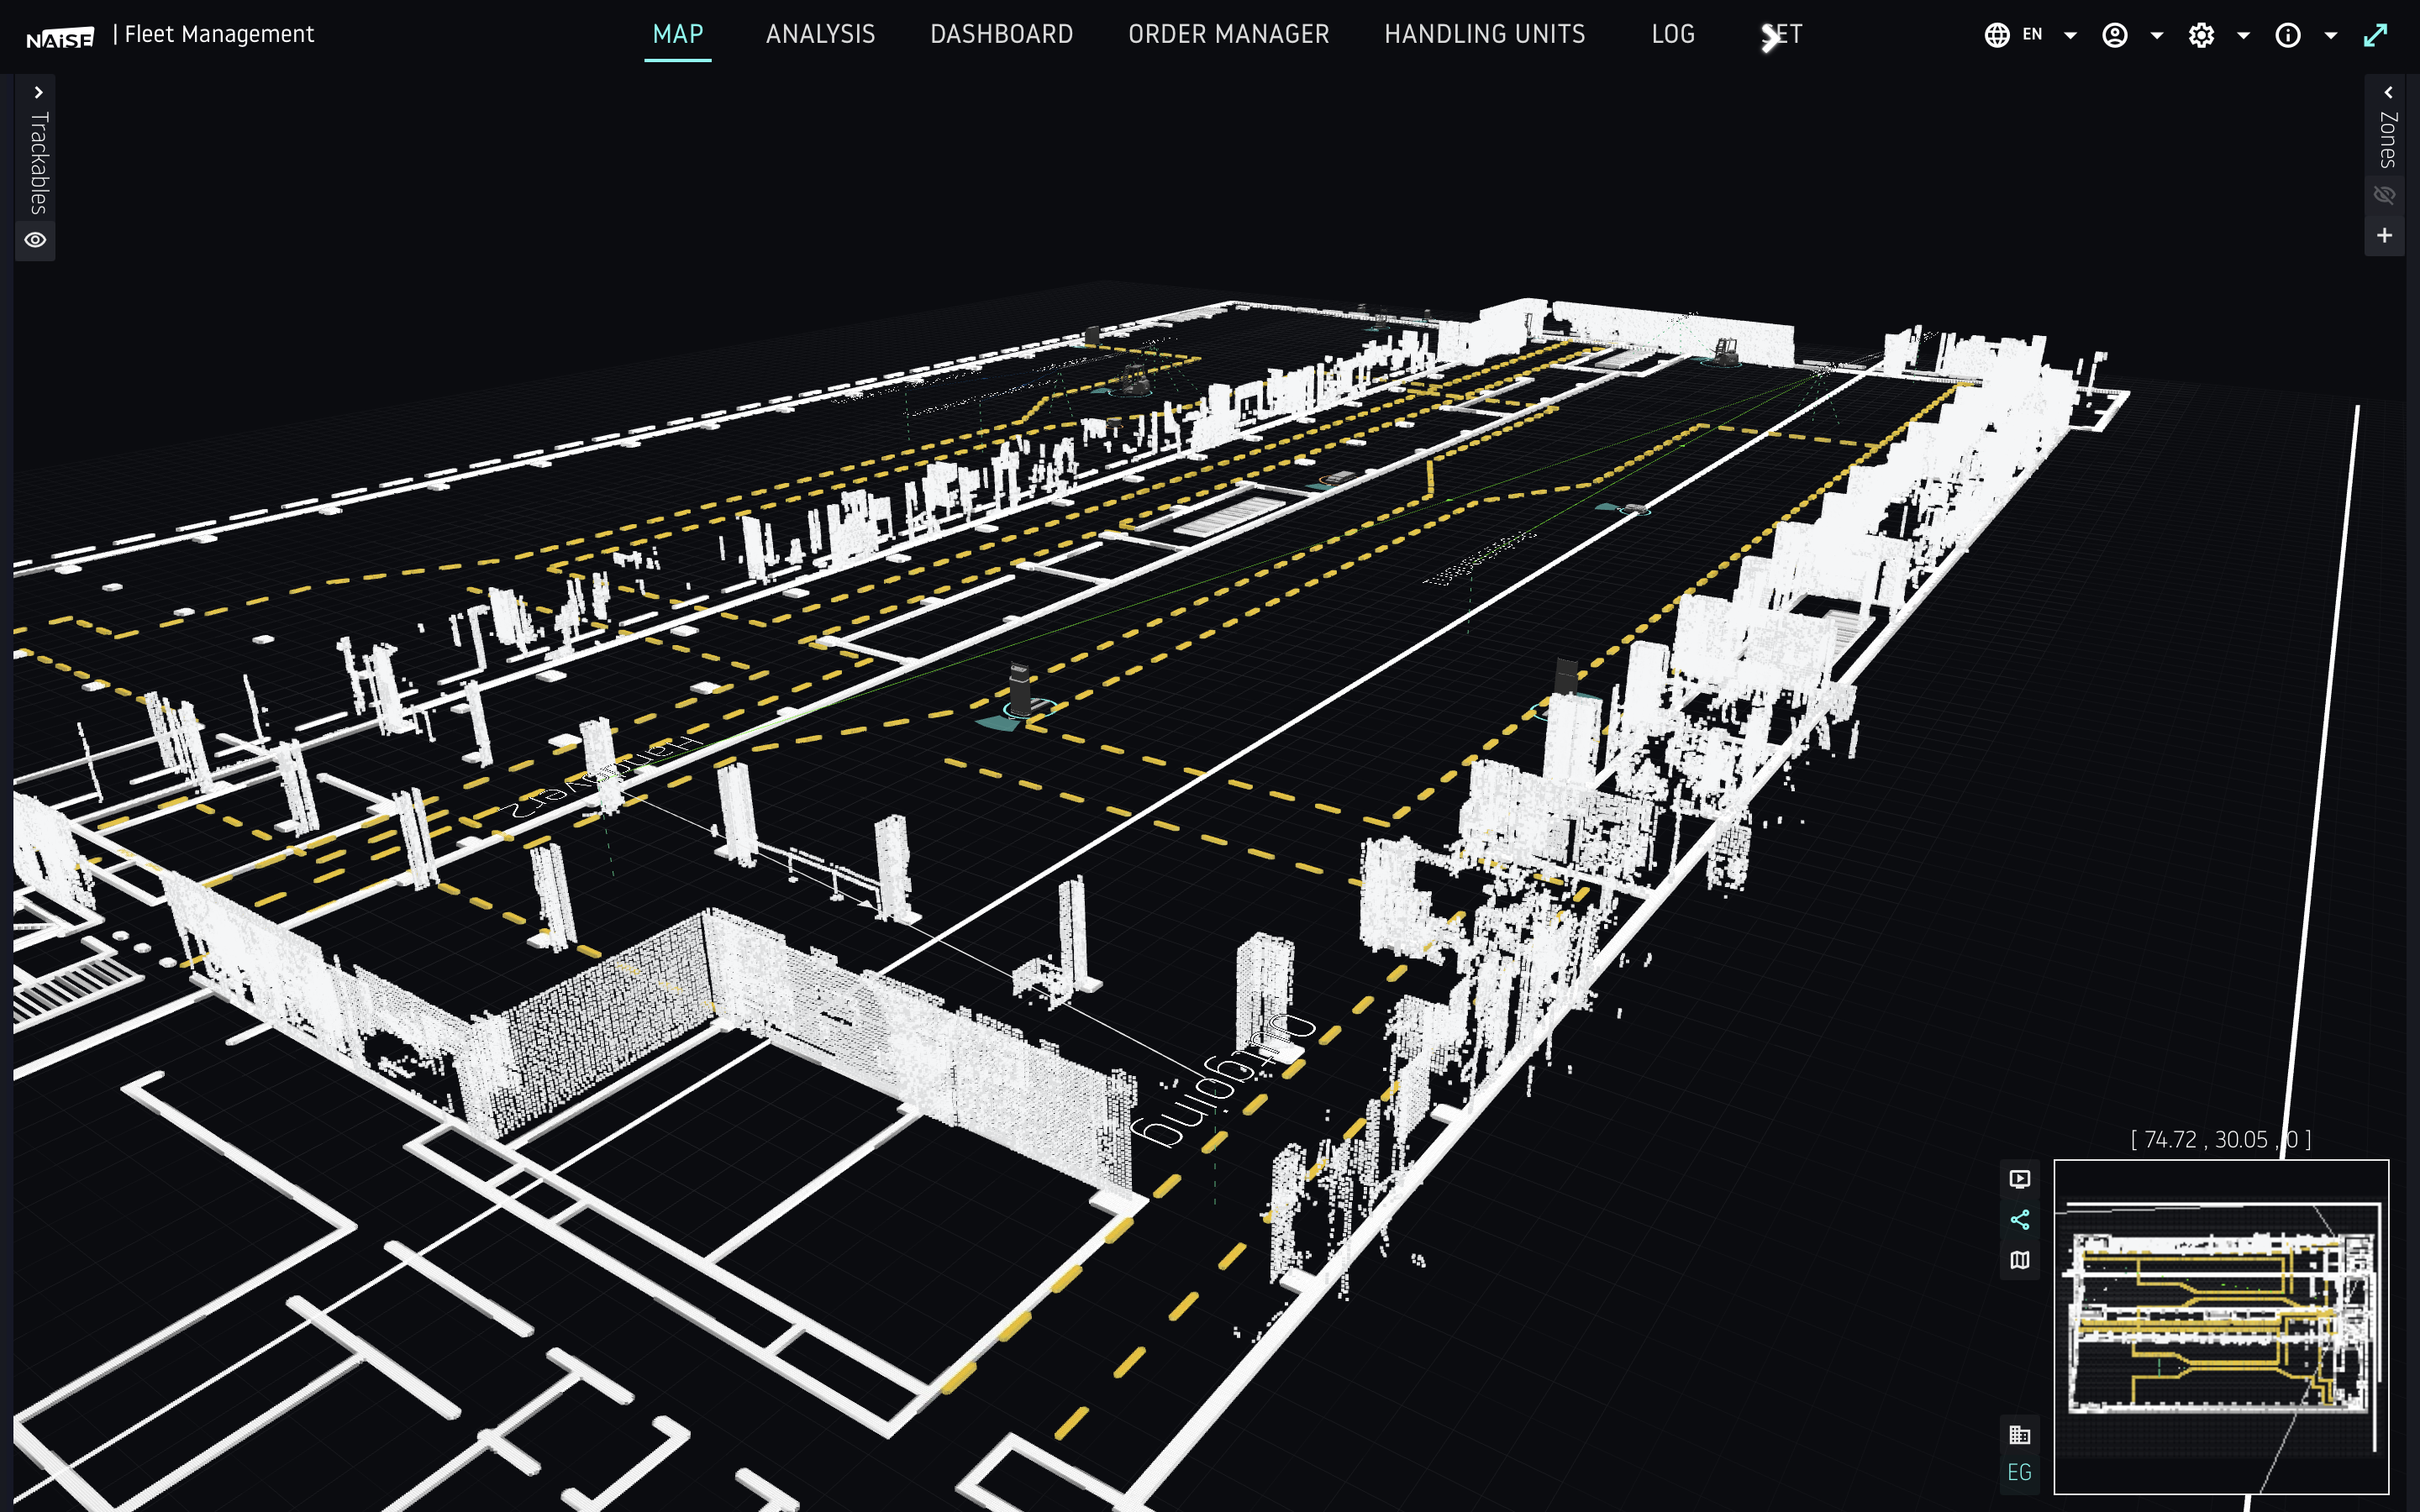Add a new zone with plus

[x=2384, y=236]
